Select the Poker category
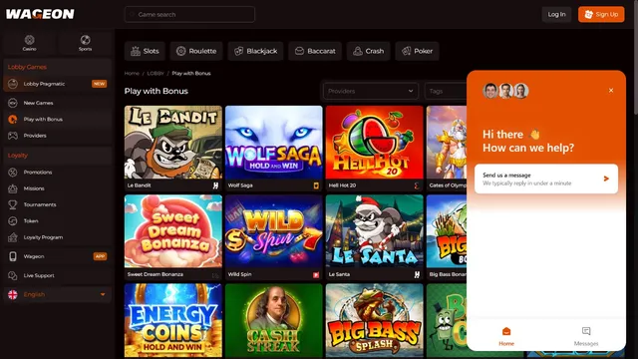The image size is (638, 359). [x=417, y=51]
